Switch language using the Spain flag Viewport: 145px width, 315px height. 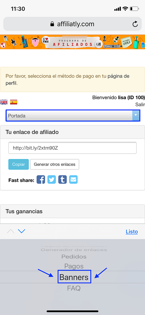point(14,102)
